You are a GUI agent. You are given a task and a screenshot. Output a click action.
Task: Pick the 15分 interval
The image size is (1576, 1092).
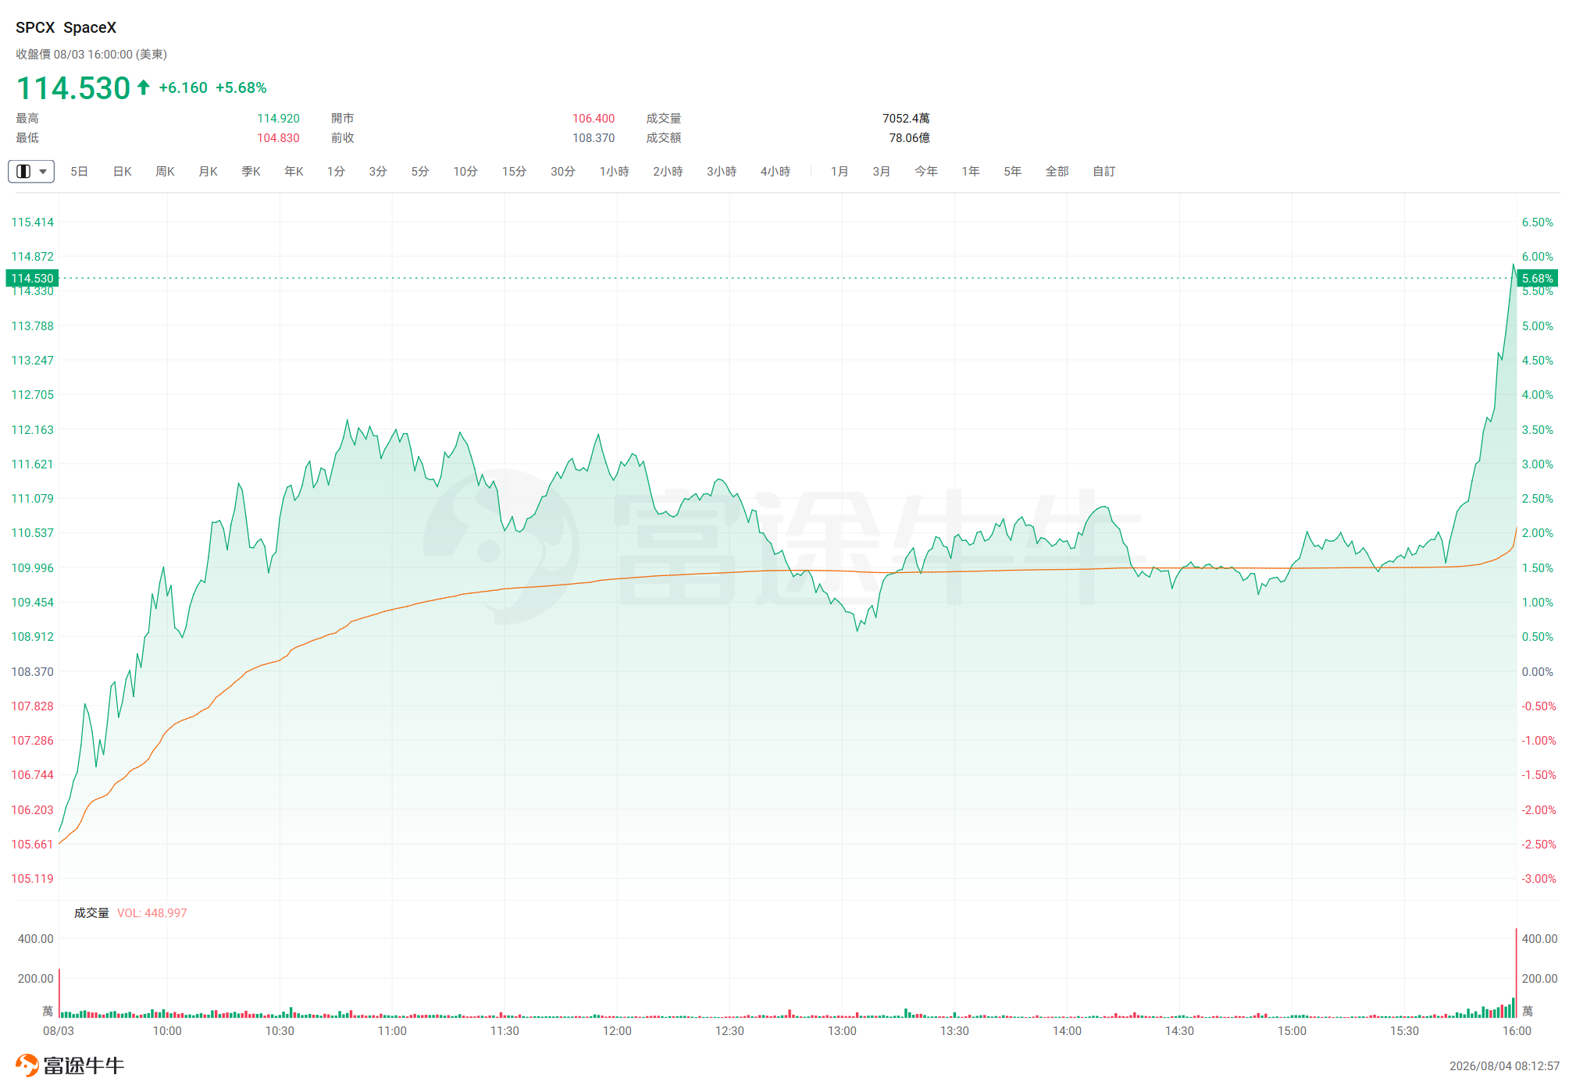click(x=514, y=172)
